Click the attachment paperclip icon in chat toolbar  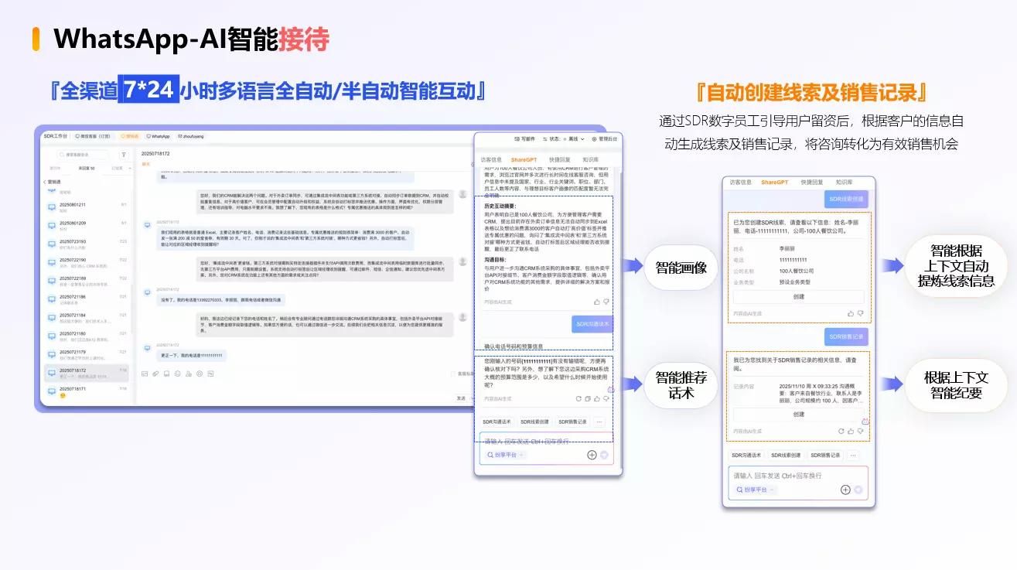pos(155,374)
